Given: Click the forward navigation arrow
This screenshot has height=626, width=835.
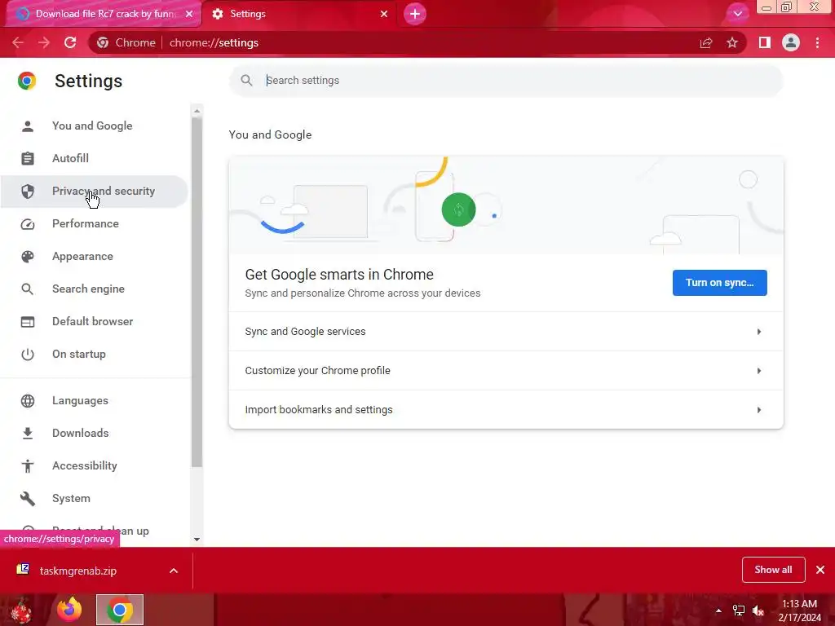Looking at the screenshot, I should 44,42.
